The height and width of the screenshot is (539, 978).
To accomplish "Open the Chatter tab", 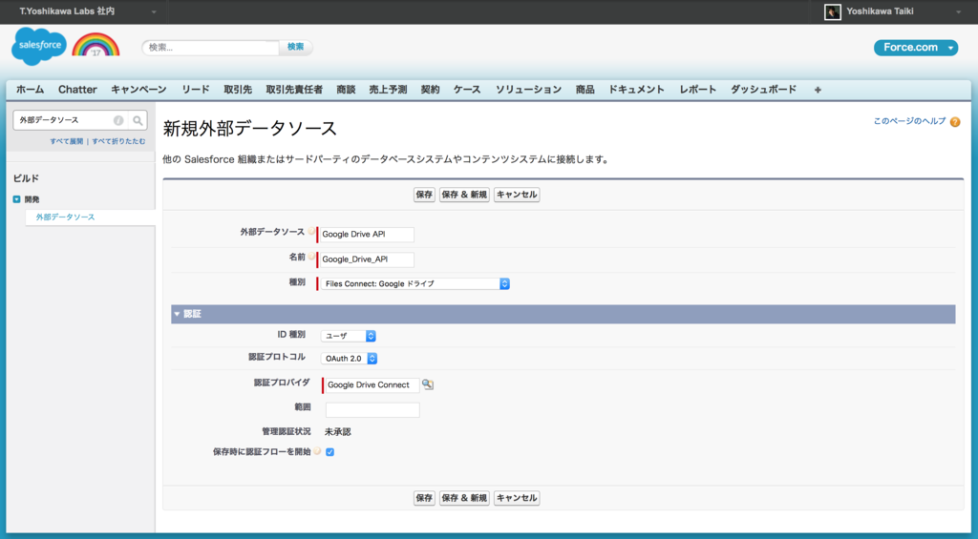I will 77,90.
